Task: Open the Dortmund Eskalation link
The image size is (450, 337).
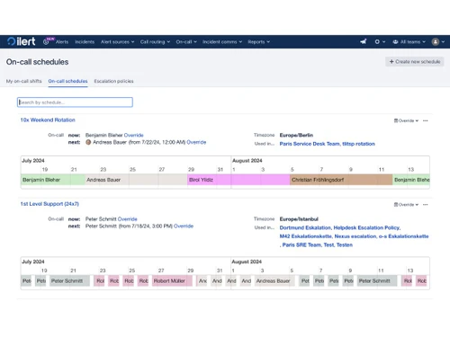Action: point(305,227)
